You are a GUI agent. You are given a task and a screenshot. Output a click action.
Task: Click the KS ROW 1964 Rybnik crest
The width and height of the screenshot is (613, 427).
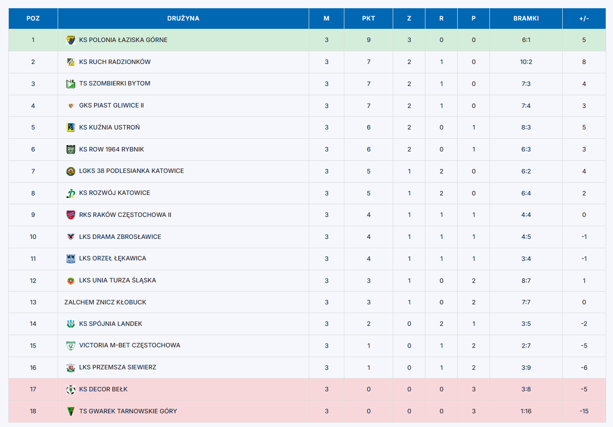[x=71, y=149]
